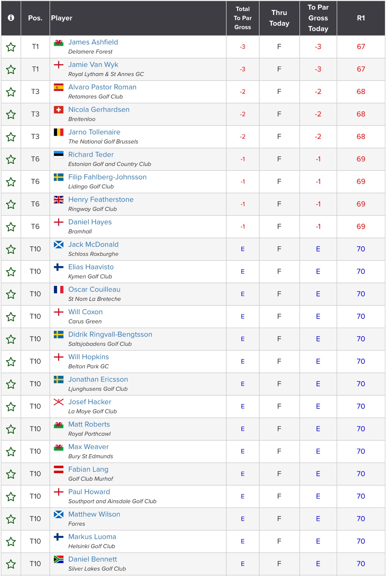The image size is (387, 576).
Task: Click the Estonian flag by Richard Teder
Action: [58, 155]
